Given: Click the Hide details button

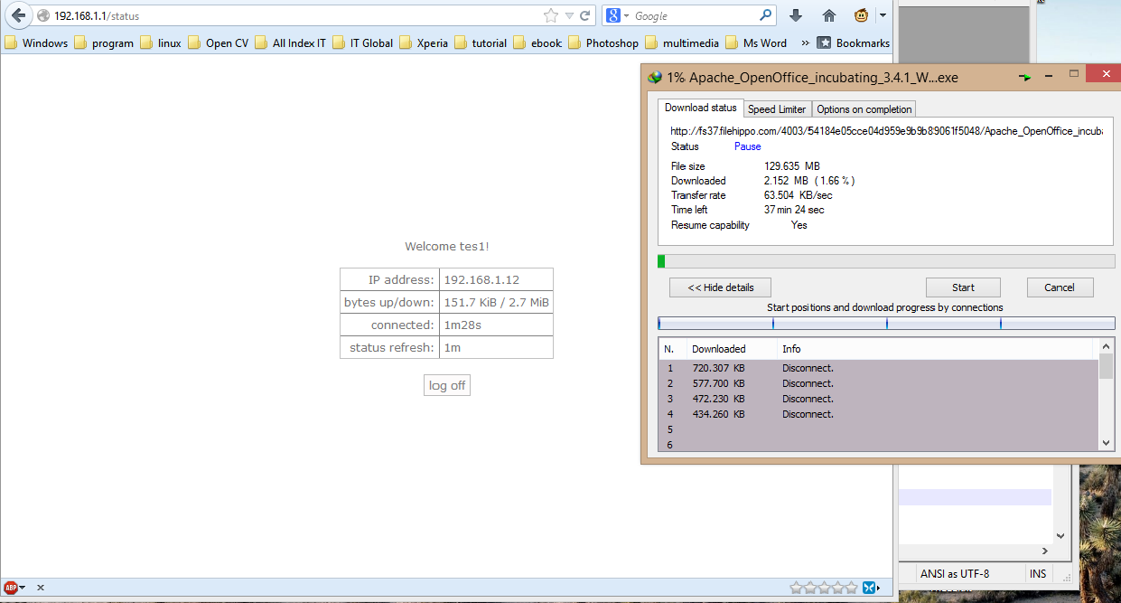Looking at the screenshot, I should tap(721, 287).
